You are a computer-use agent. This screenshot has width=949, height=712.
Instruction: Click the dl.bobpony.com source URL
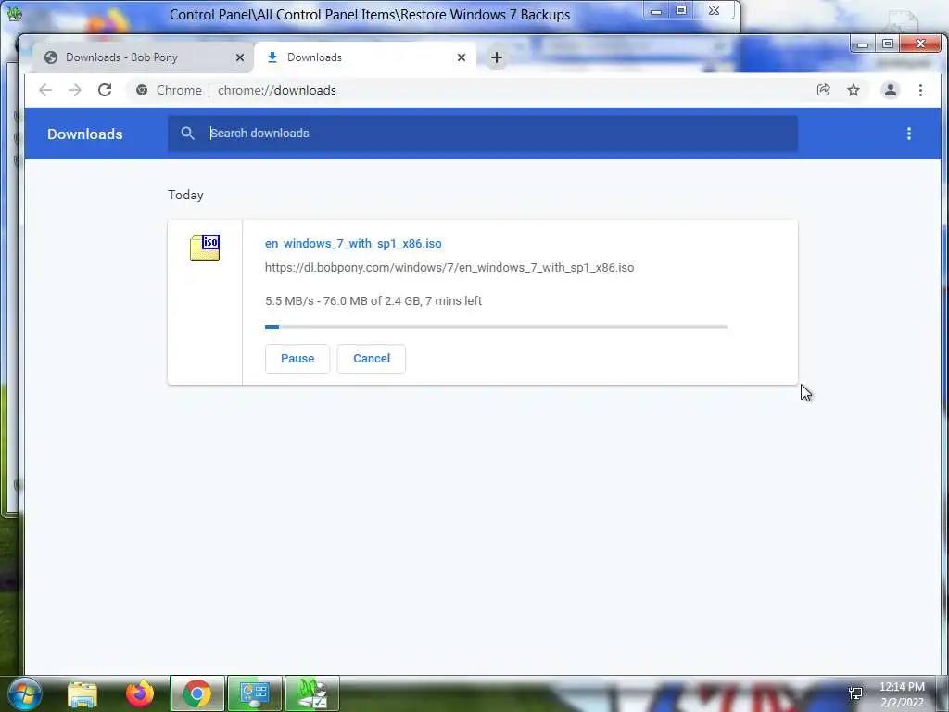coord(449,268)
